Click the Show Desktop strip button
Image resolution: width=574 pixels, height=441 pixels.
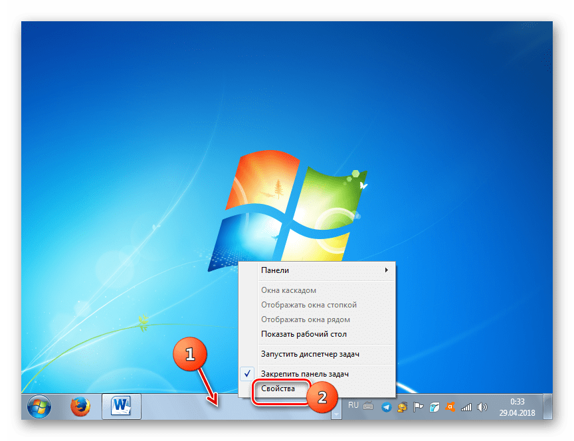pos(547,406)
